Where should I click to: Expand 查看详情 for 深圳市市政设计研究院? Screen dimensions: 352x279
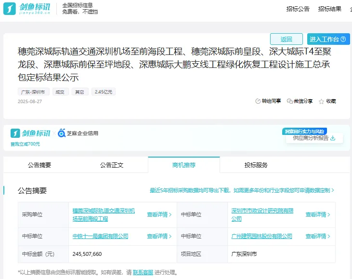318,215
